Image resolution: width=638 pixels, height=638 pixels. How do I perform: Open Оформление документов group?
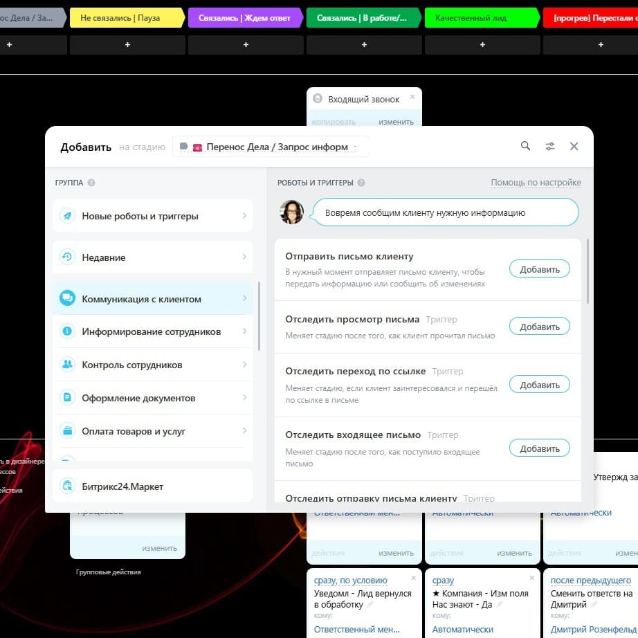(153, 397)
